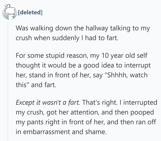The height and width of the screenshot is (141, 161).
Task: Click the word 'suddenly' in second line
Action: 66,38
